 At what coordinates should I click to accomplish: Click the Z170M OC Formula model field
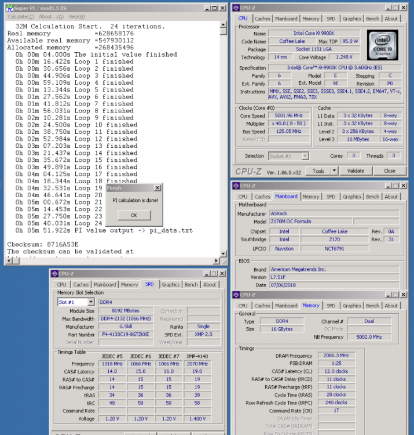click(311, 222)
